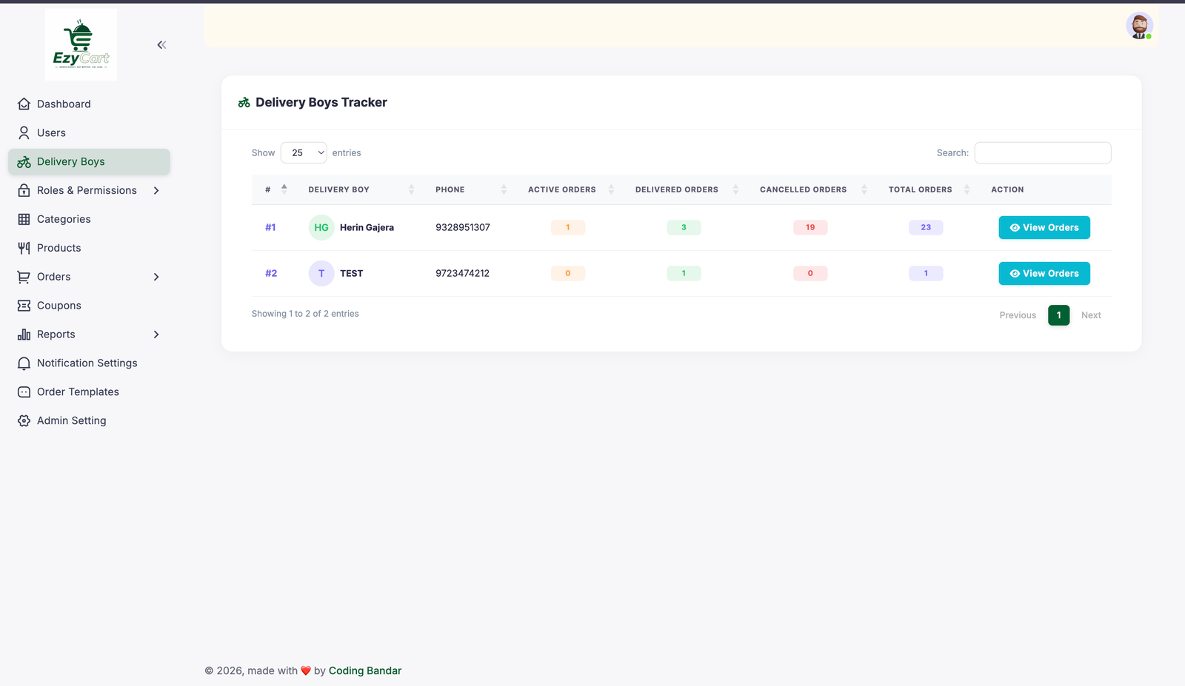Screen dimensions: 1185x686
Task: Open the Show entries dropdown
Action: (x=304, y=153)
